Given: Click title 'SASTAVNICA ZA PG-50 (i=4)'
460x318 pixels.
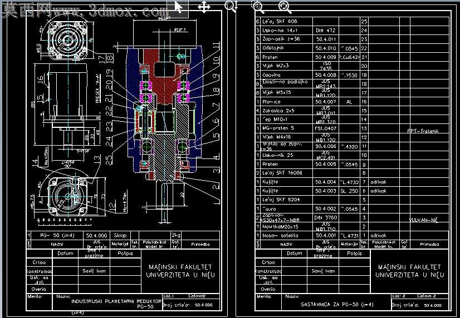Looking at the screenshot, I should click(337, 305).
